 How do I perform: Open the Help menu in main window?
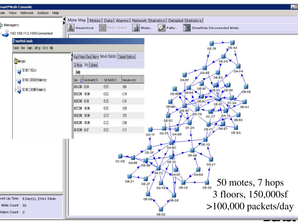coord(56,13)
